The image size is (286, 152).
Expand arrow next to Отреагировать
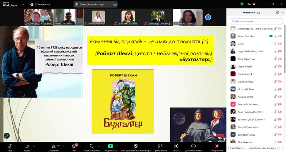99,146
